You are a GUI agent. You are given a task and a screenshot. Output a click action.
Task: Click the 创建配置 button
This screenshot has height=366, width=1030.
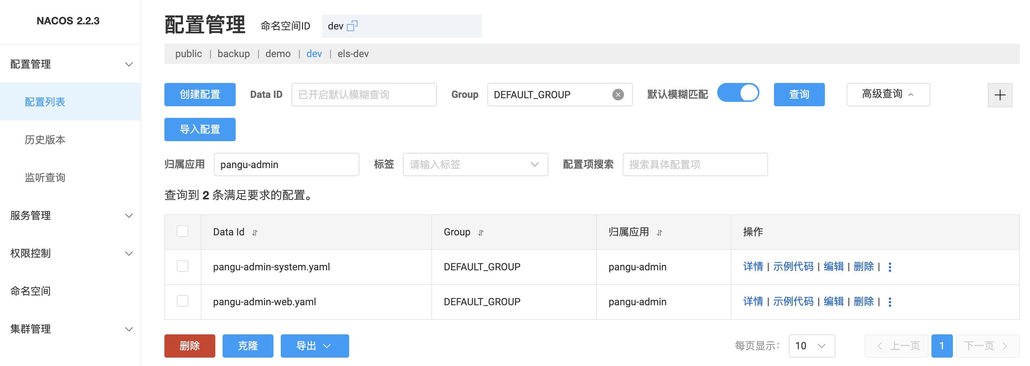[200, 94]
